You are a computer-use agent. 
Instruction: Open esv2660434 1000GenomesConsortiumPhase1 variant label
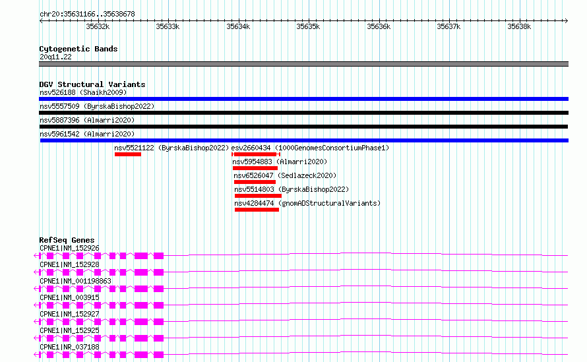point(311,148)
